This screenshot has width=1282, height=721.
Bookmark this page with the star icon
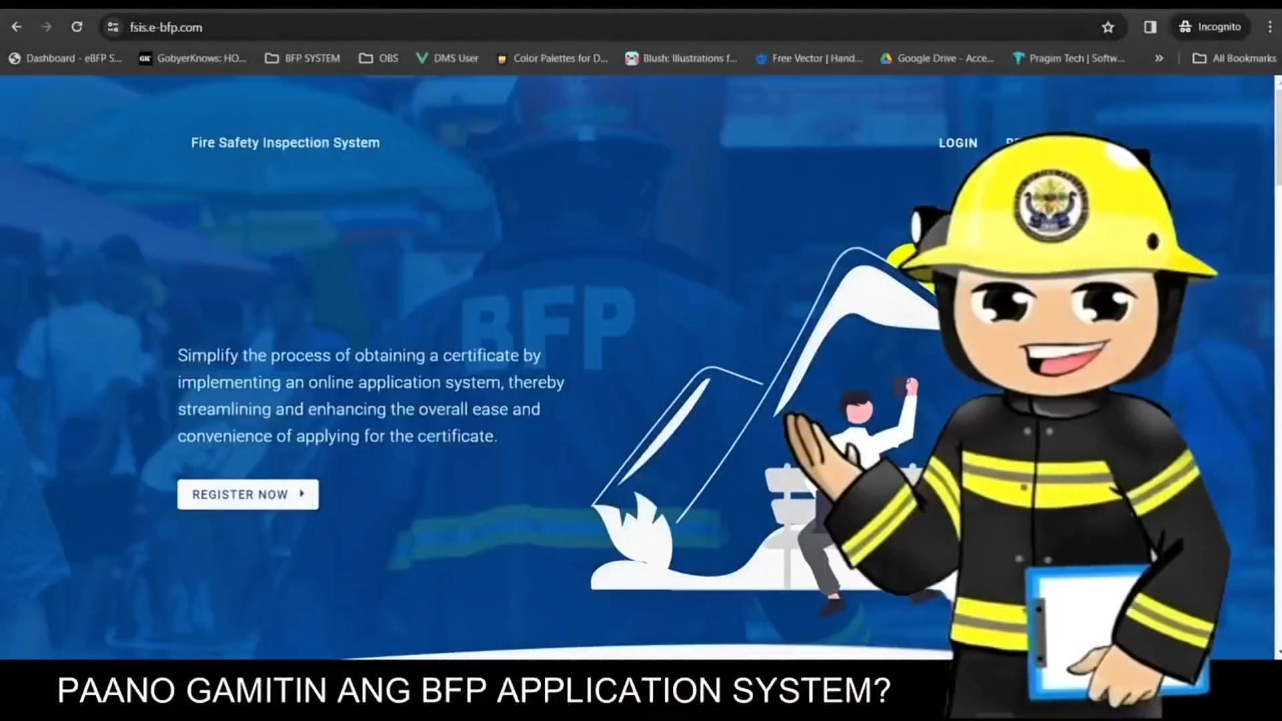(x=1108, y=27)
